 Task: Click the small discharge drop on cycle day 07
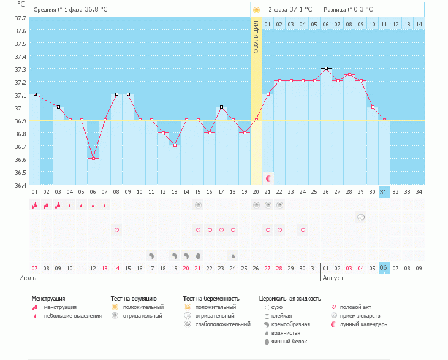105,205
